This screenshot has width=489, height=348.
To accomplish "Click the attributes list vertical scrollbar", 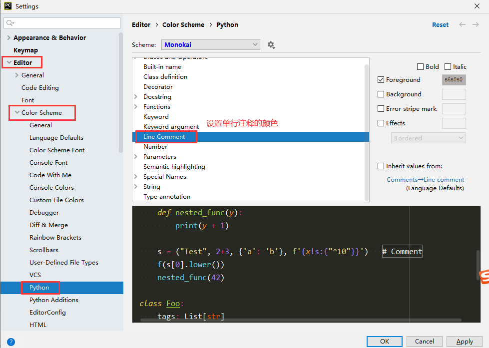I will (367, 132).
